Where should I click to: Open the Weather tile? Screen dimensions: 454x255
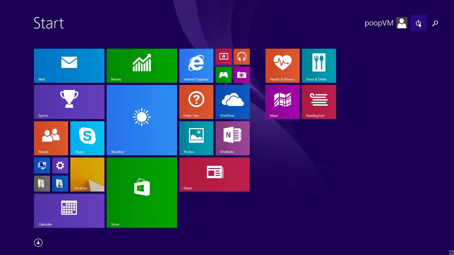point(142,120)
